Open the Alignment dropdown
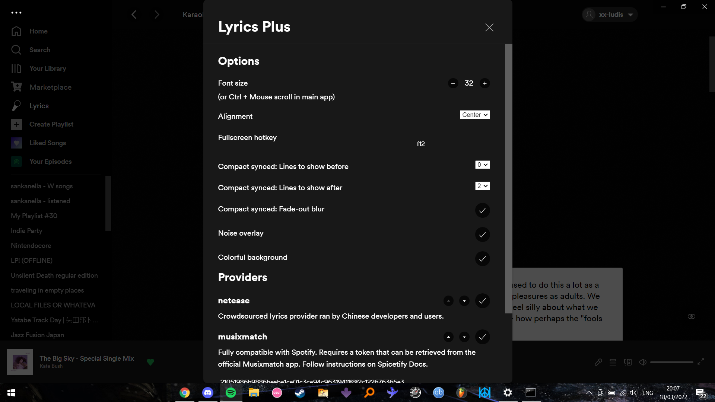The width and height of the screenshot is (715, 402). [474, 115]
